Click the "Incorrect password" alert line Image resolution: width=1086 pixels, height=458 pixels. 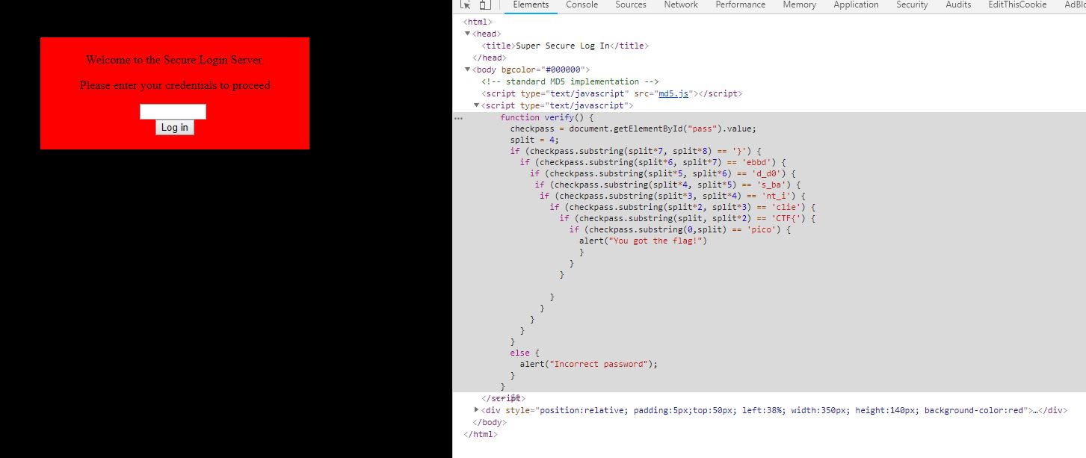coord(589,364)
